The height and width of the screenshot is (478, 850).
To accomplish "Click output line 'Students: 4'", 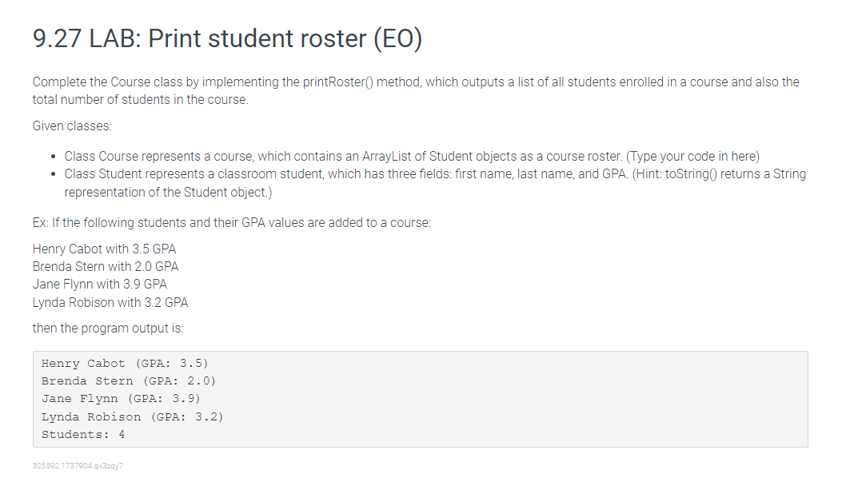I will 83,435.
